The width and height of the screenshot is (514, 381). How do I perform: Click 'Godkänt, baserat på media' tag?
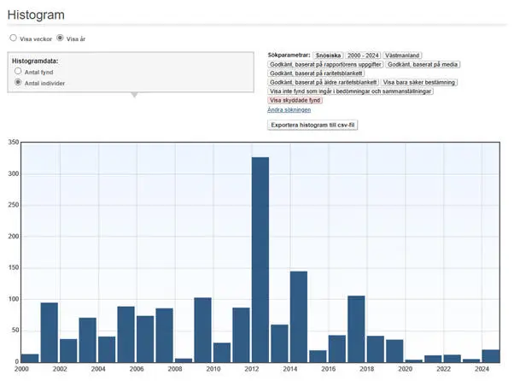pos(421,64)
